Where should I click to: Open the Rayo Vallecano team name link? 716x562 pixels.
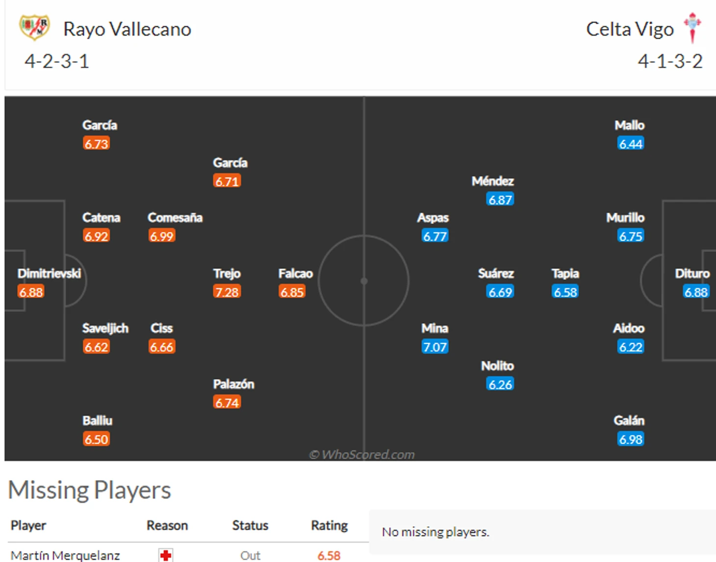coord(127,29)
